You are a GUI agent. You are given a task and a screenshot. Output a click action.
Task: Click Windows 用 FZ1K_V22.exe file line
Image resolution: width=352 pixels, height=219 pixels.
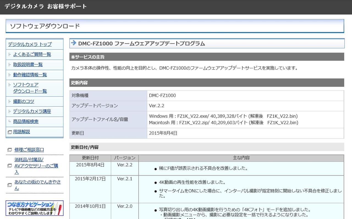(223, 116)
